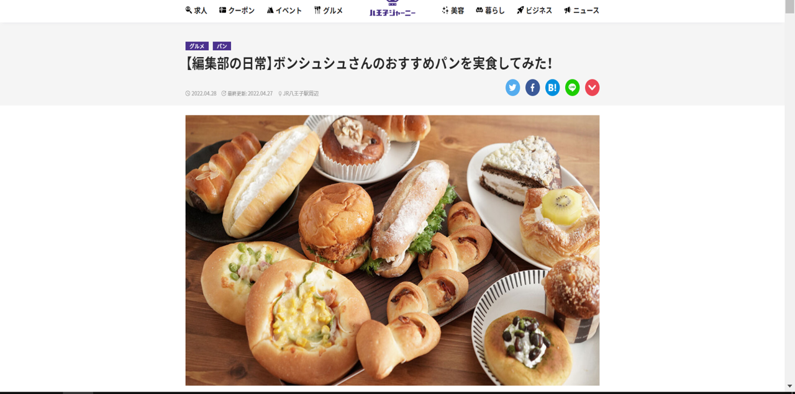The width and height of the screenshot is (795, 394).
Task: Open 求人 in top navigation
Action: 196,11
